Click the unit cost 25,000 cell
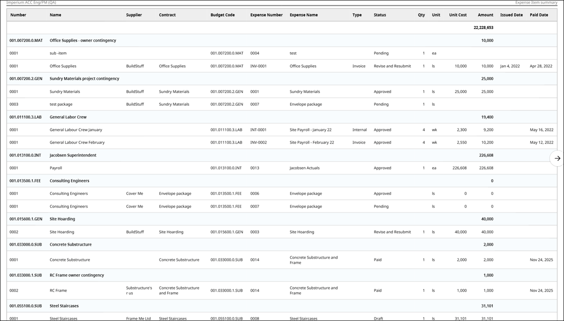Viewport: 564px width, 321px height. 460,91
